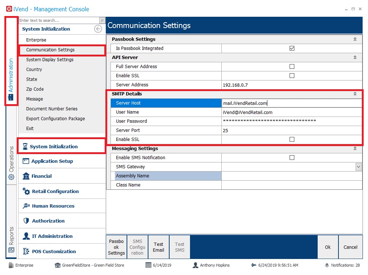Click the search text field
This screenshot has width=368, height=275.
pyautogui.click(x=59, y=20)
